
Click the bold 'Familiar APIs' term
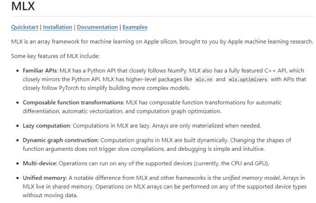tap(40, 71)
